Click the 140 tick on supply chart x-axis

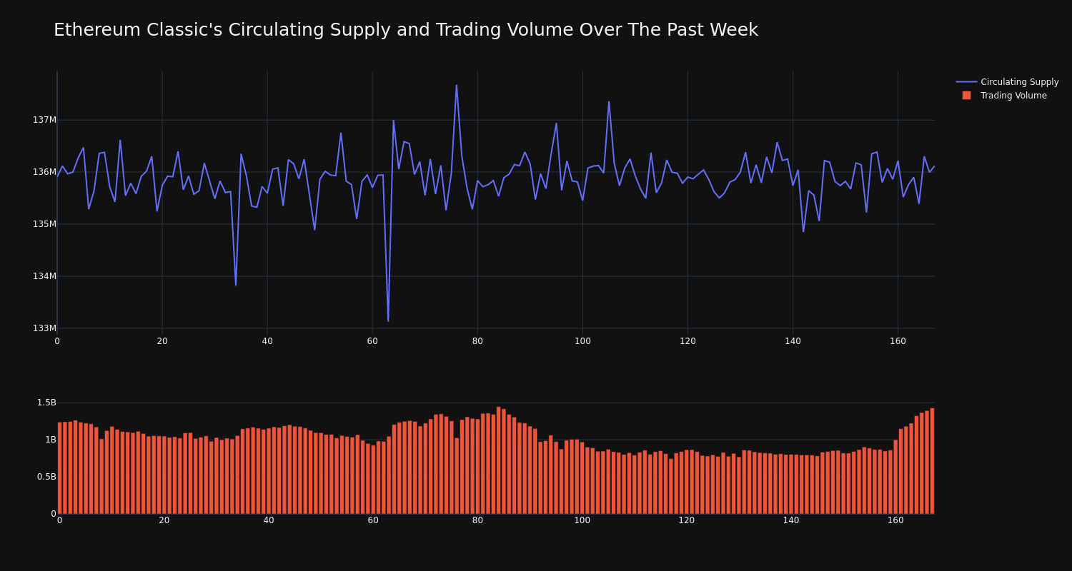pos(793,341)
